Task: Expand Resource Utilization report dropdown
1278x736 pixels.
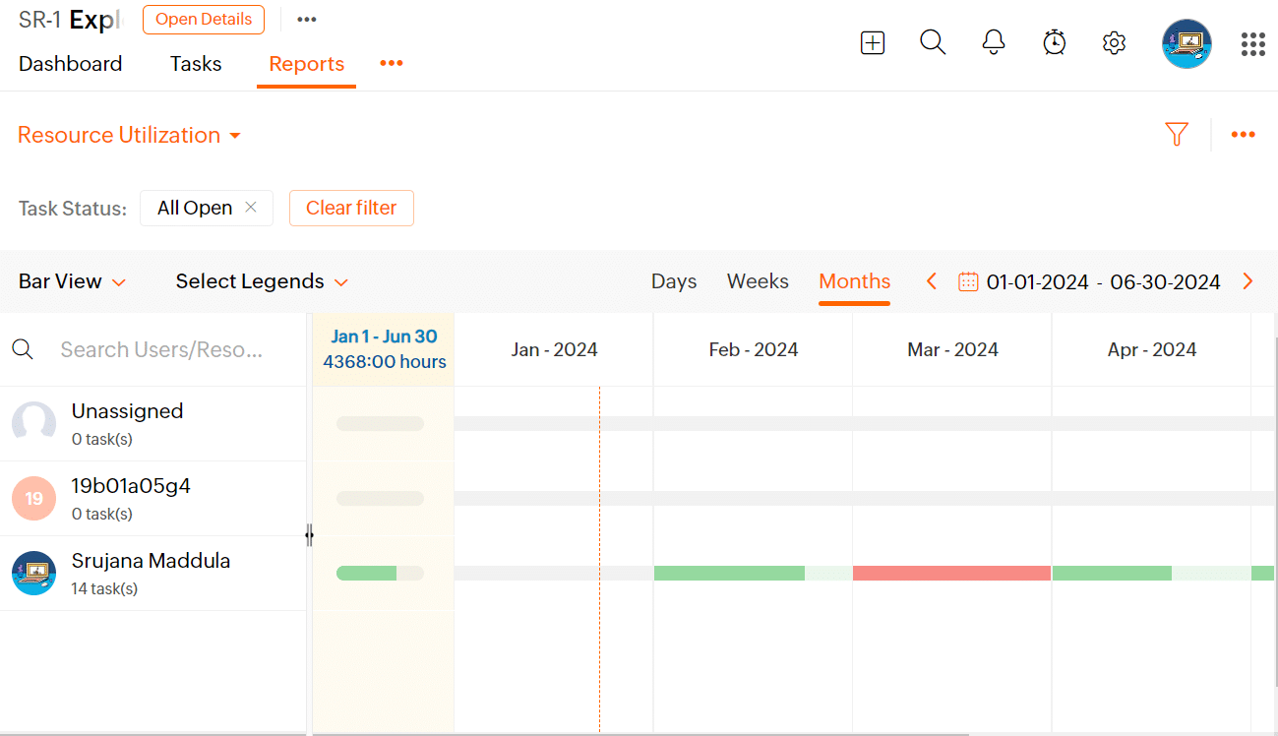Action: pyautogui.click(x=130, y=135)
